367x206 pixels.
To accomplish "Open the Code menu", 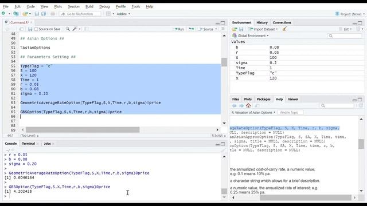I will (30, 6).
